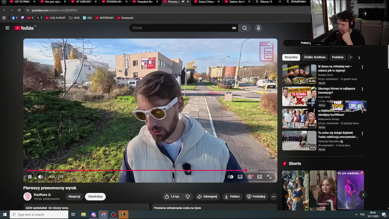Viewport: 389px width, 219px height.
Task: Open DOSTREAM1 bookmark
Action: click(x=105, y=18)
